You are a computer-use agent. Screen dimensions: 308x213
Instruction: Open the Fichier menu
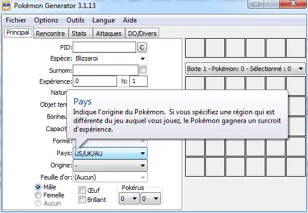click(16, 20)
